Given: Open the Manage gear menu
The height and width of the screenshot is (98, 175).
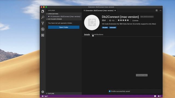Looking at the screenshot, I should 43,92.
